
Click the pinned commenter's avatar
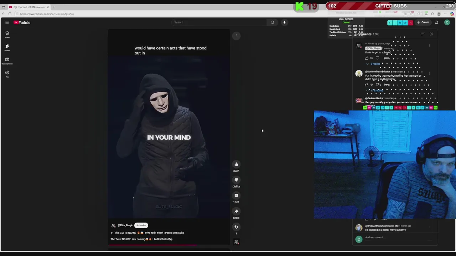point(359,46)
